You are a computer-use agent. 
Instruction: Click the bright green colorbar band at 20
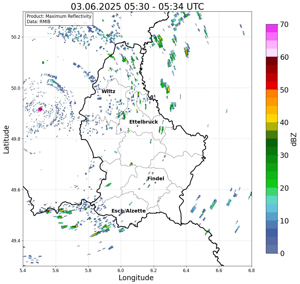[272, 184]
